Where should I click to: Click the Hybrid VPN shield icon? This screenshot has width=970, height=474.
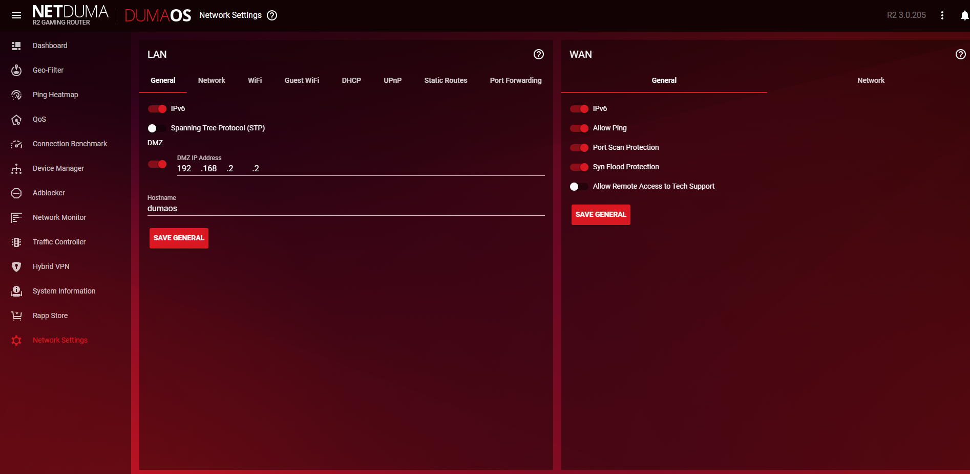click(16, 266)
